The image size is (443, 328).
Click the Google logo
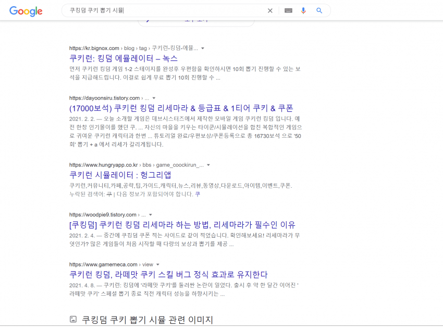pos(26,11)
